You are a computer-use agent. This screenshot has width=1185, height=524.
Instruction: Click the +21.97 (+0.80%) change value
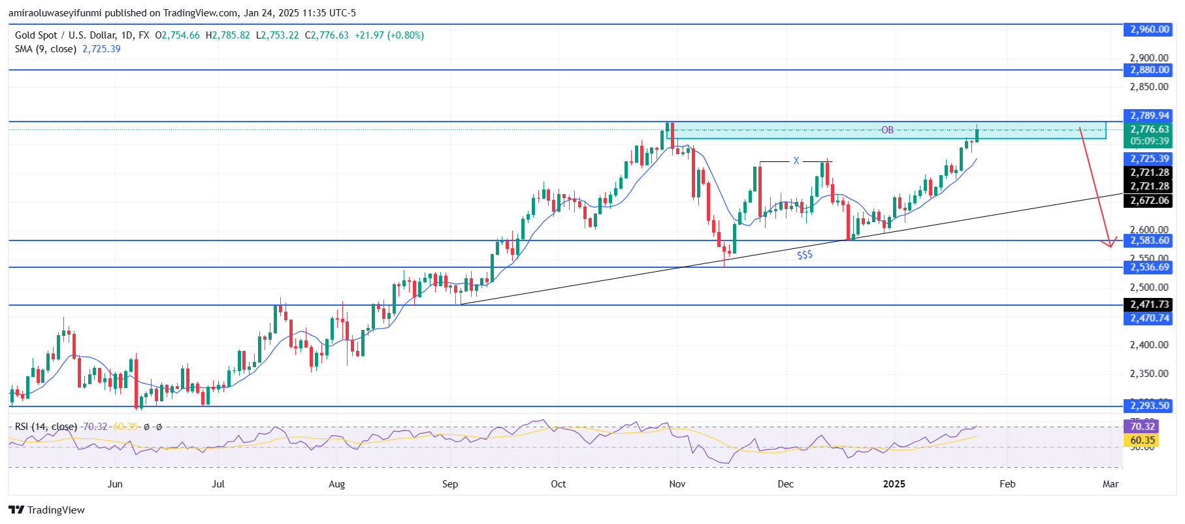[x=389, y=35]
